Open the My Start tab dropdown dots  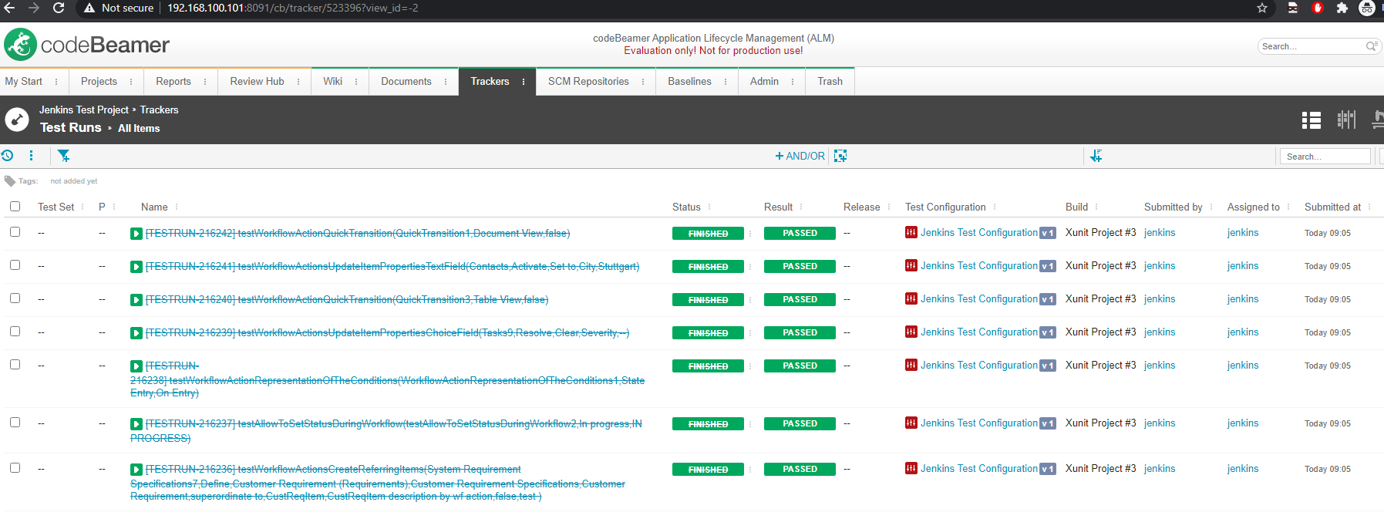coord(56,82)
